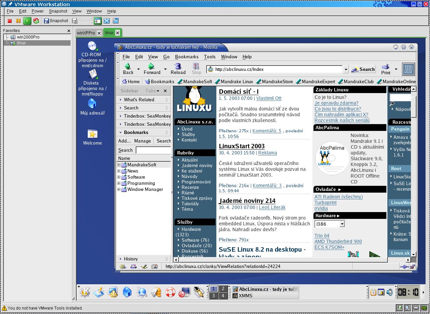Open Composer from Mozilla status bar icon
The height and width of the screenshot is (314, 430).
144,267
